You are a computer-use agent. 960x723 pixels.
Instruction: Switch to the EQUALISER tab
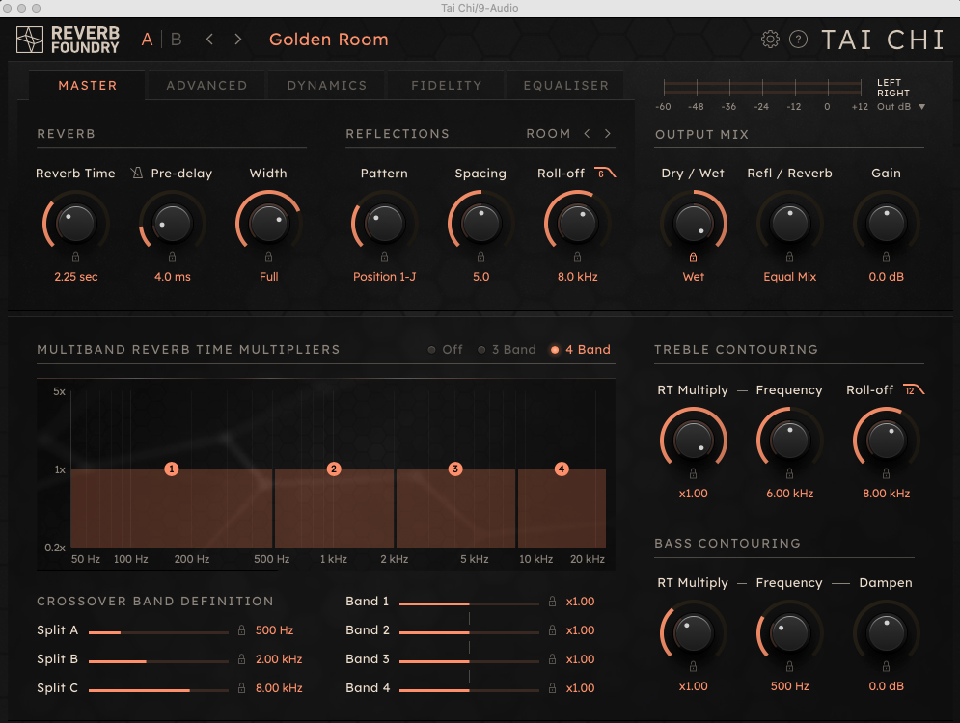coord(565,85)
